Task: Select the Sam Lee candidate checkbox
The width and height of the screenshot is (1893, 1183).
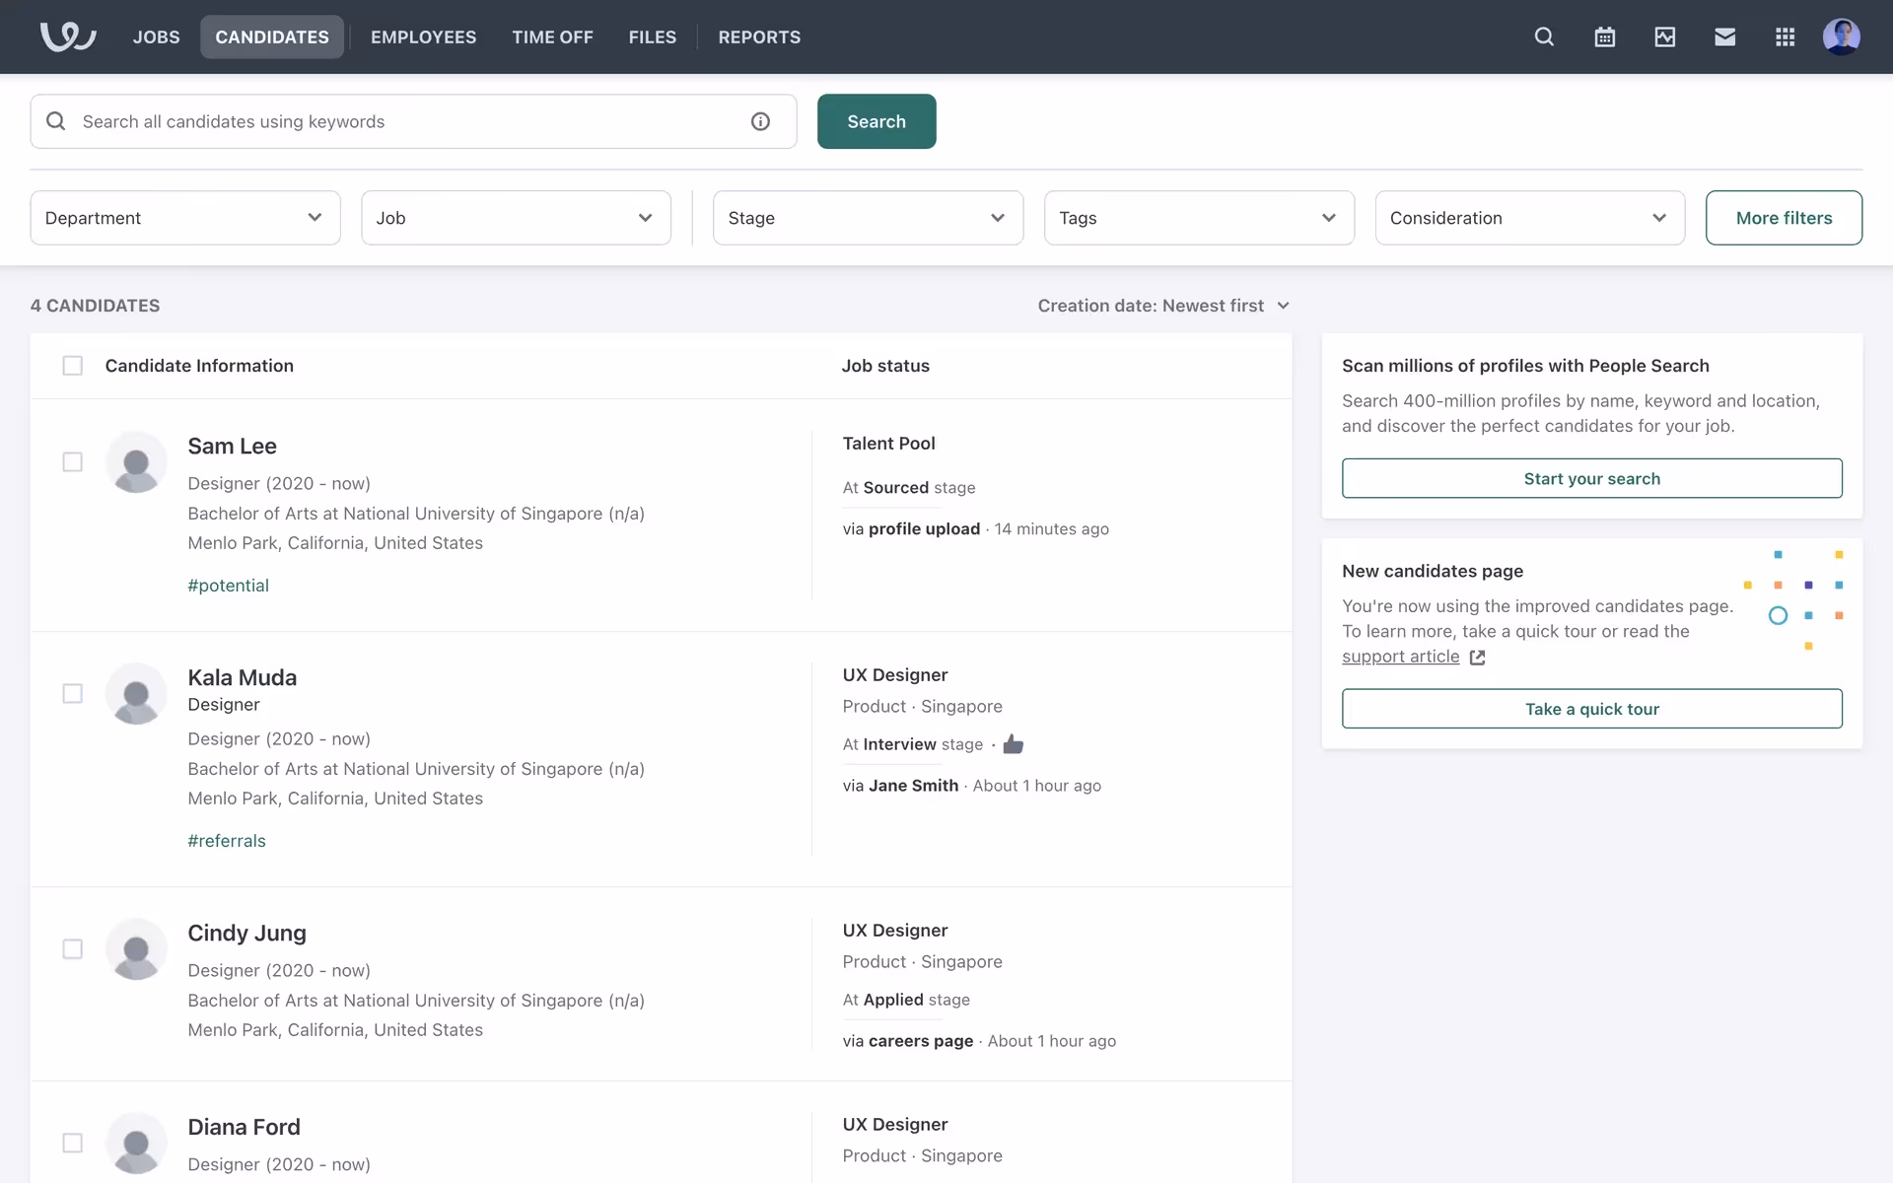Action: 72,462
